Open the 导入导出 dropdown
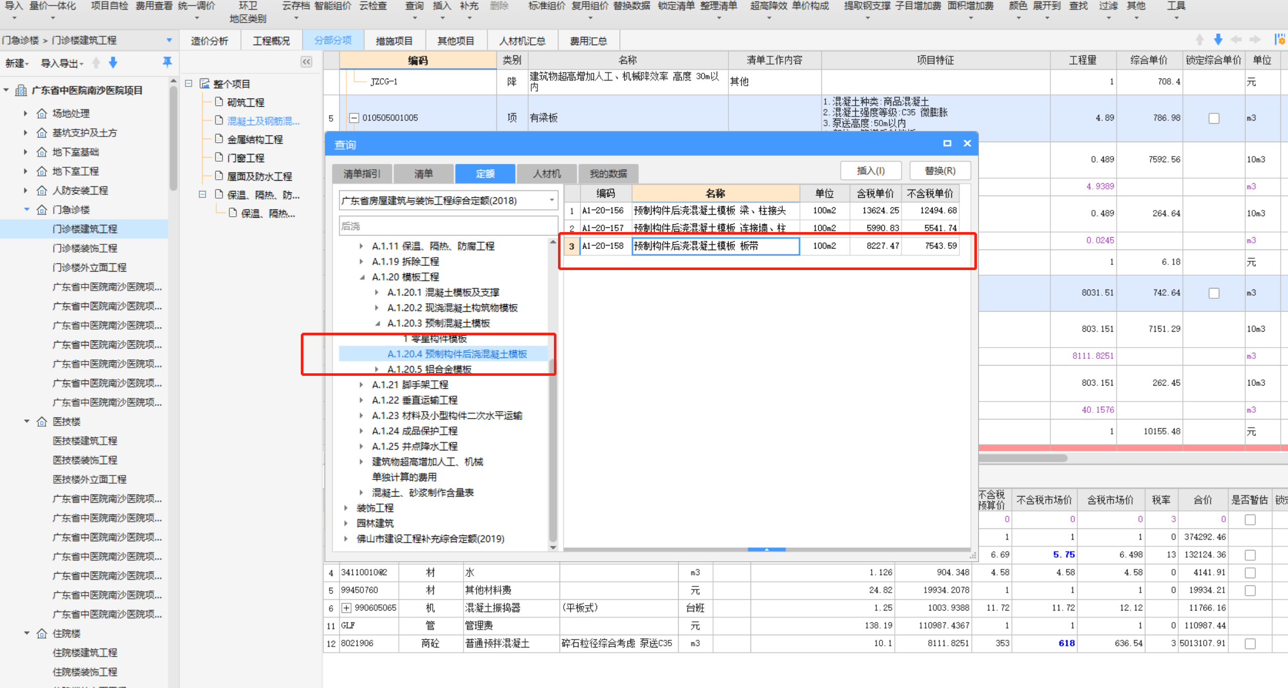 tap(62, 63)
